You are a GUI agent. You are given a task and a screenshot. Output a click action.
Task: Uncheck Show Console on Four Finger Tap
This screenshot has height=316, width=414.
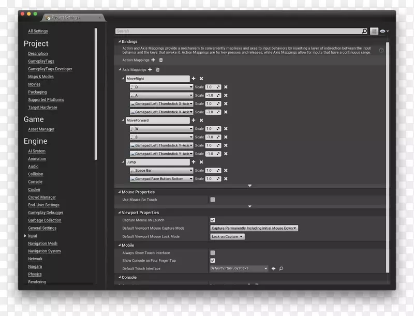pyautogui.click(x=213, y=260)
